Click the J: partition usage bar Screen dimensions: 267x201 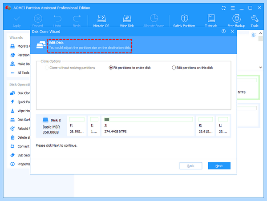tap(148, 119)
